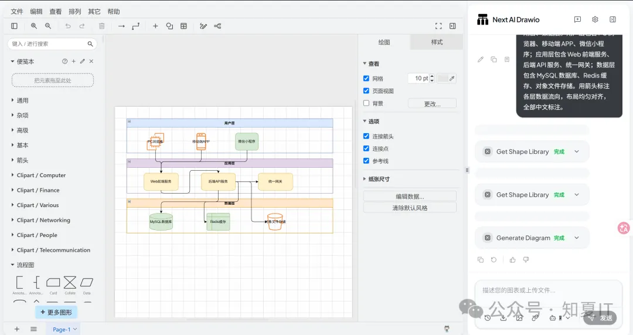Switch to the 样式 tab
Image resolution: width=633 pixels, height=335 pixels.
click(x=437, y=42)
